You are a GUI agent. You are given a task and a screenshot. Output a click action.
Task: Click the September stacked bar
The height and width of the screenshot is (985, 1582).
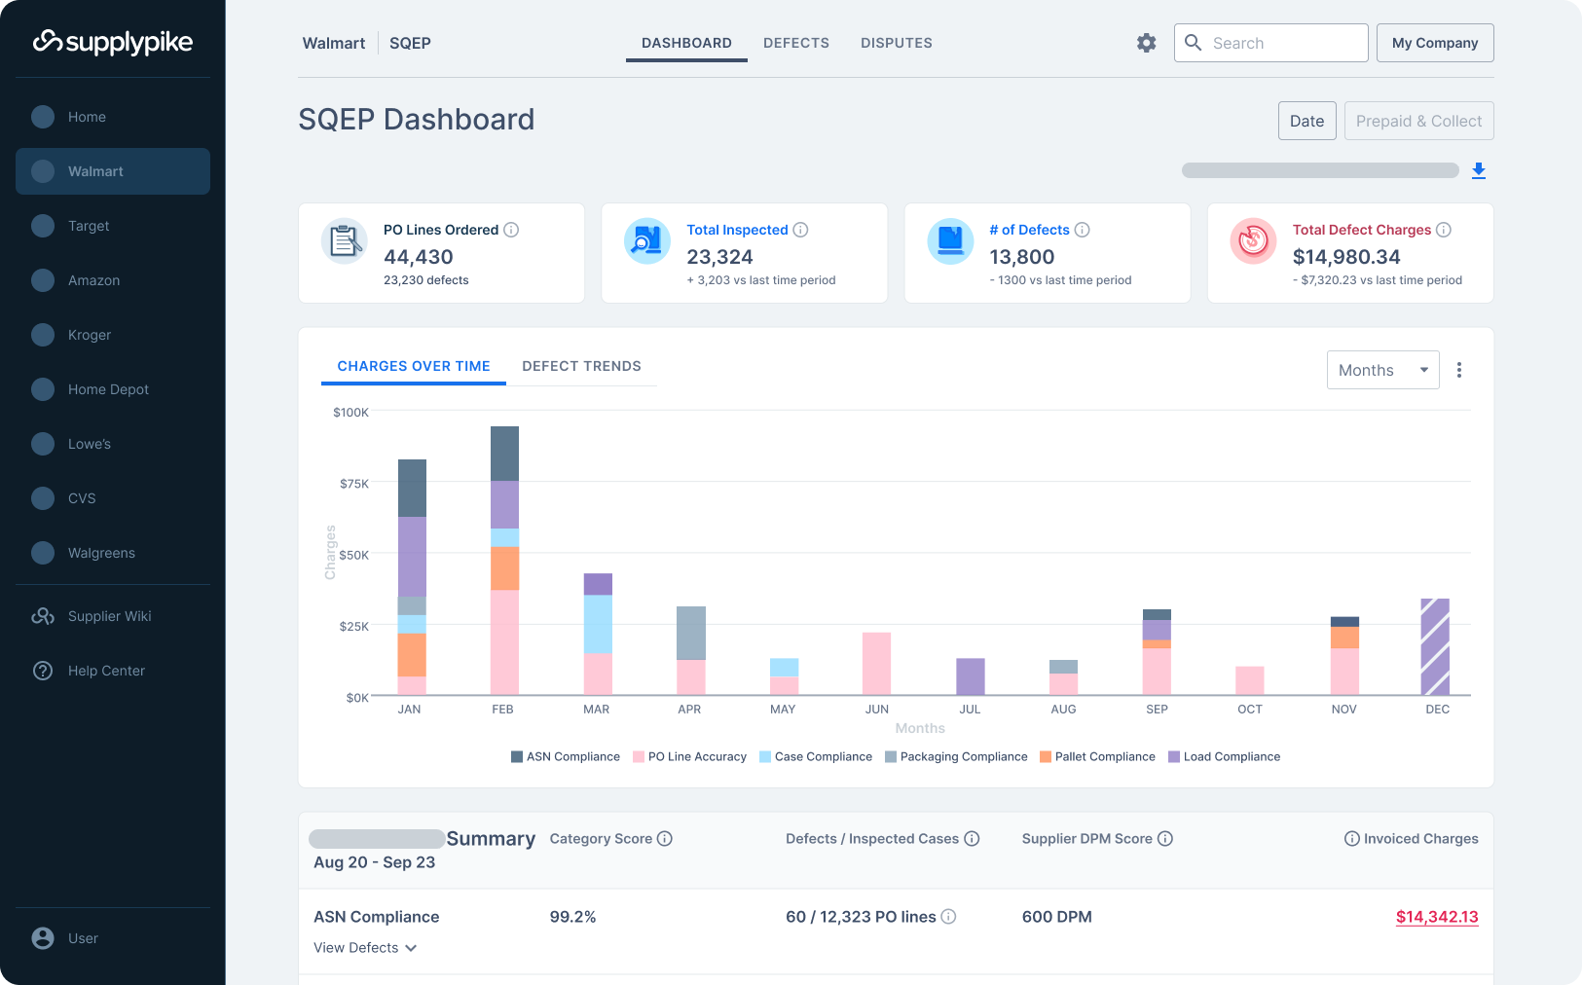1157,652
